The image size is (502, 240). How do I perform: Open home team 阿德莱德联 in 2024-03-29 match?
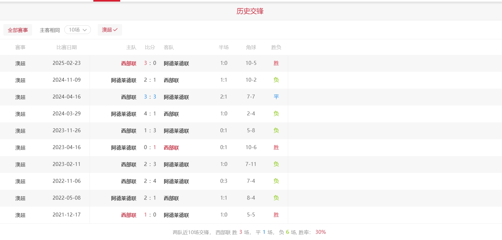[124, 114]
